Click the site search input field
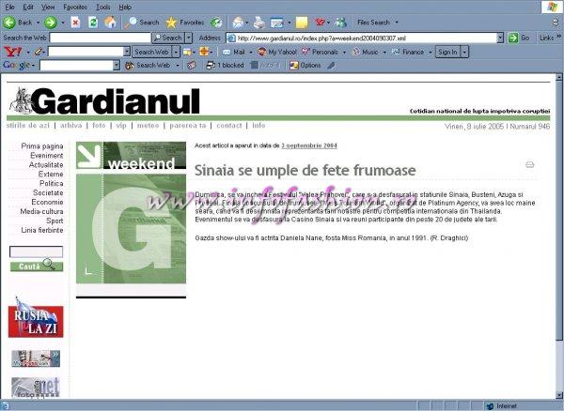 click(36, 251)
